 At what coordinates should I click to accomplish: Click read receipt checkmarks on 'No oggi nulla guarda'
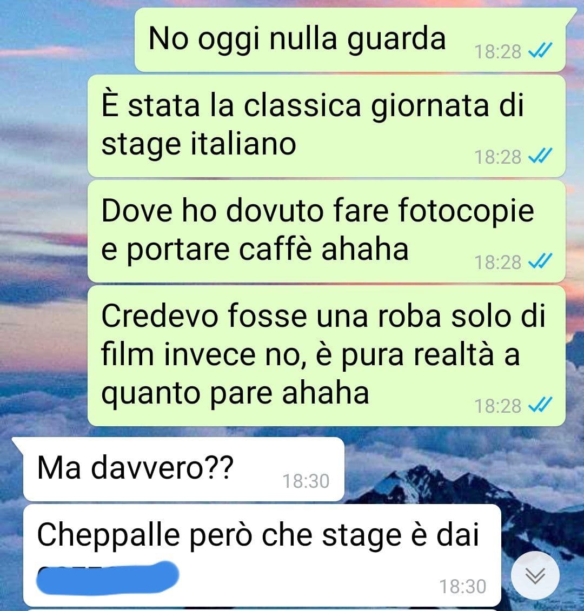(x=540, y=51)
